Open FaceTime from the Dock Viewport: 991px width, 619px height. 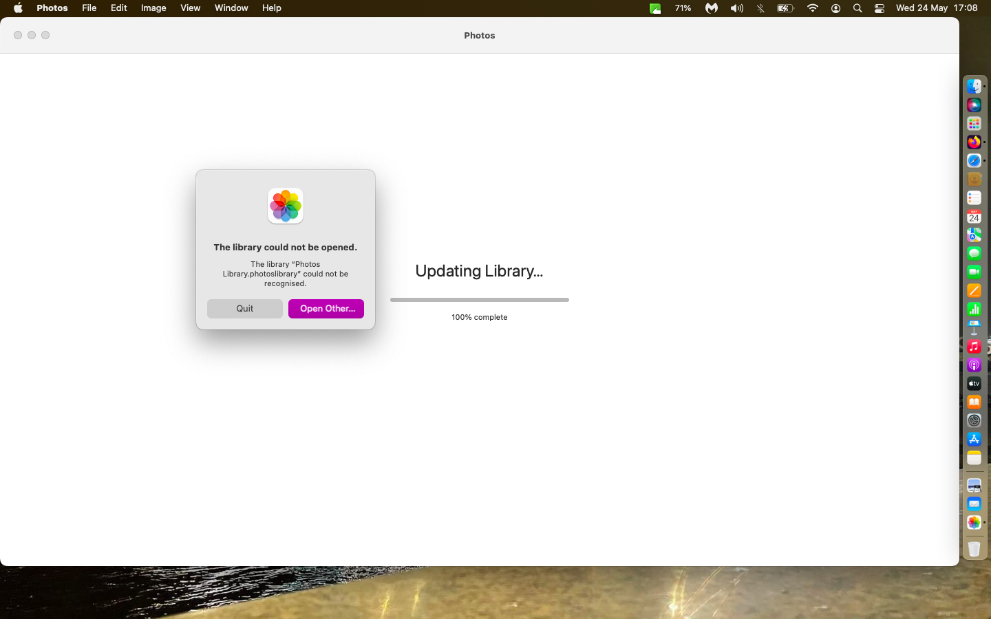[x=974, y=272]
